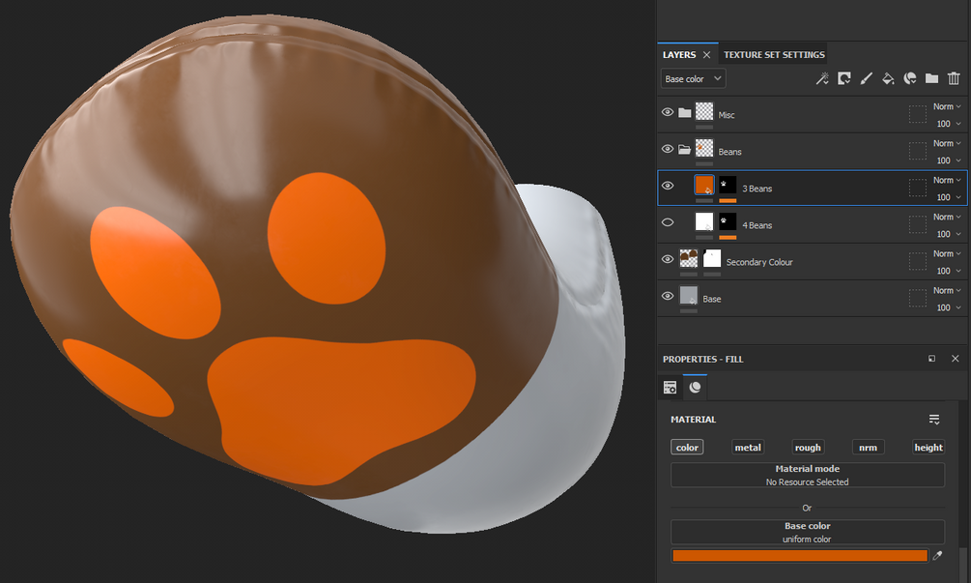Add an effect with the magic wand icon
971x583 pixels.
pyautogui.click(x=822, y=78)
